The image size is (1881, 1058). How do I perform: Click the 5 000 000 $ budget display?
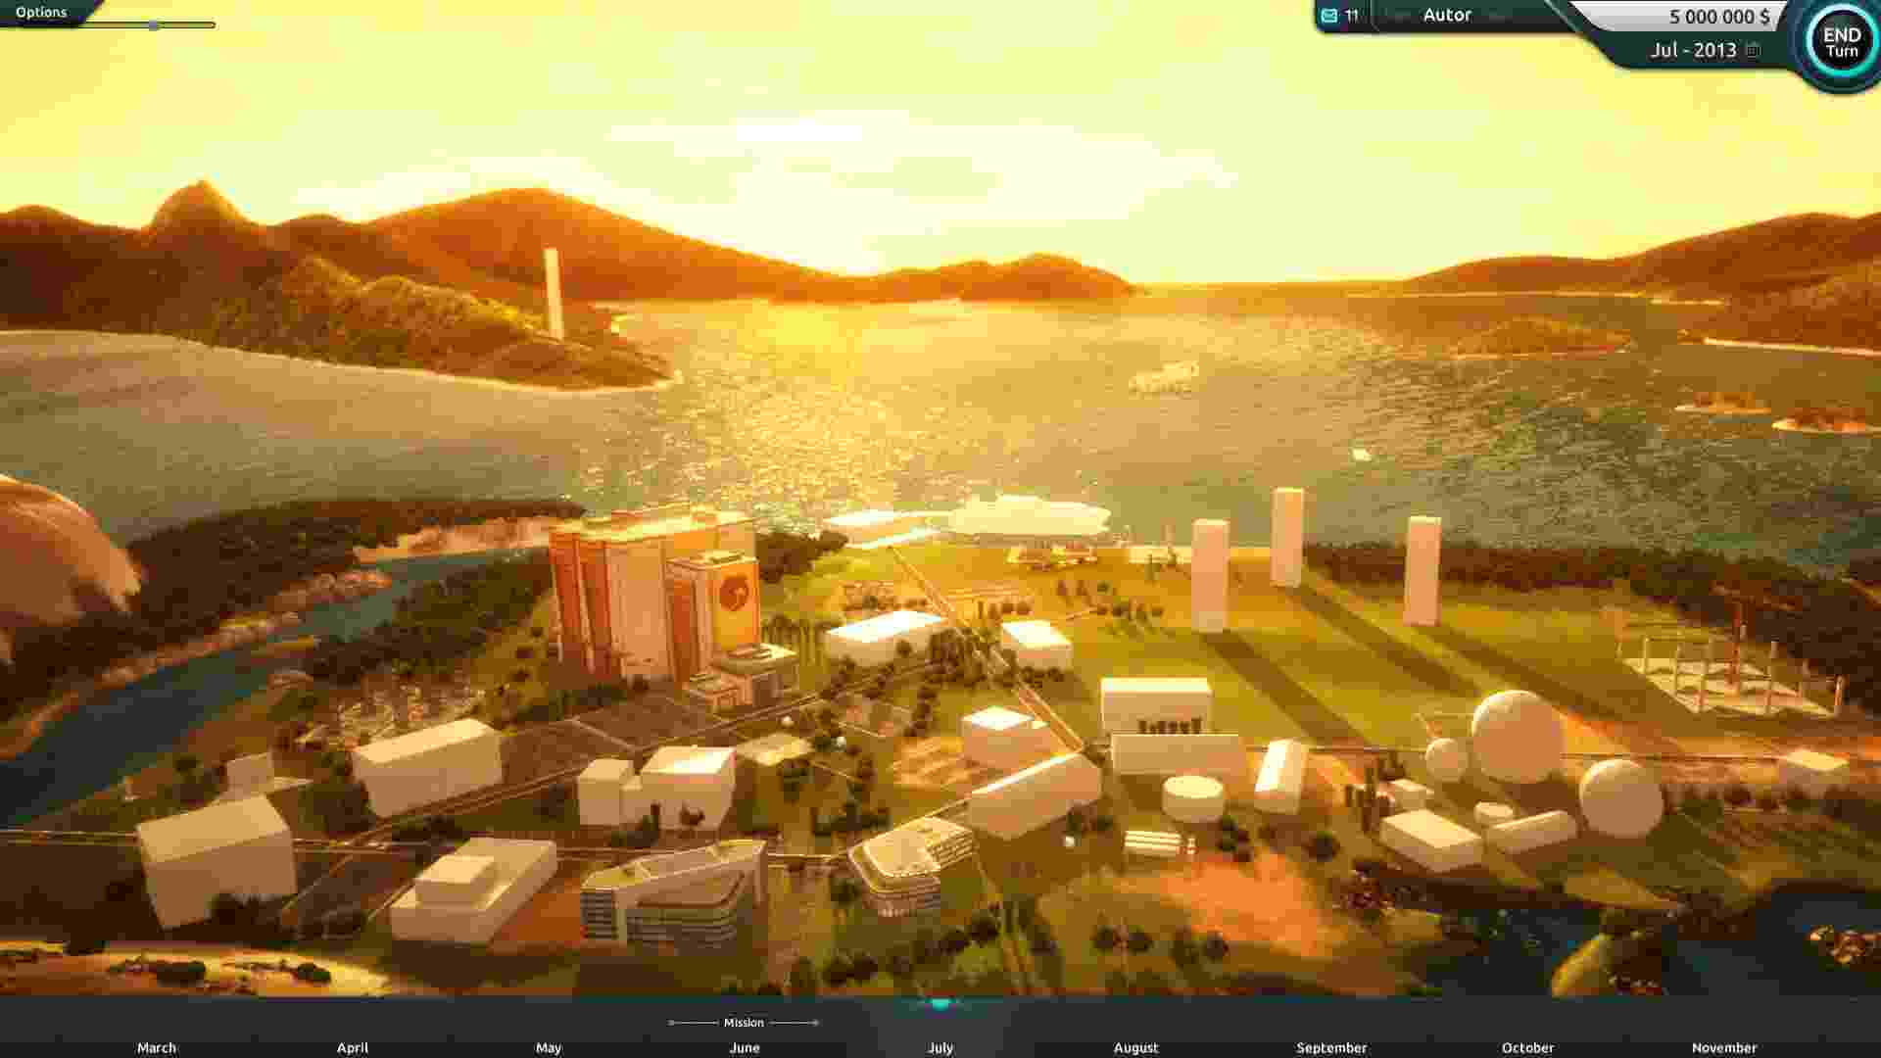1718,17
